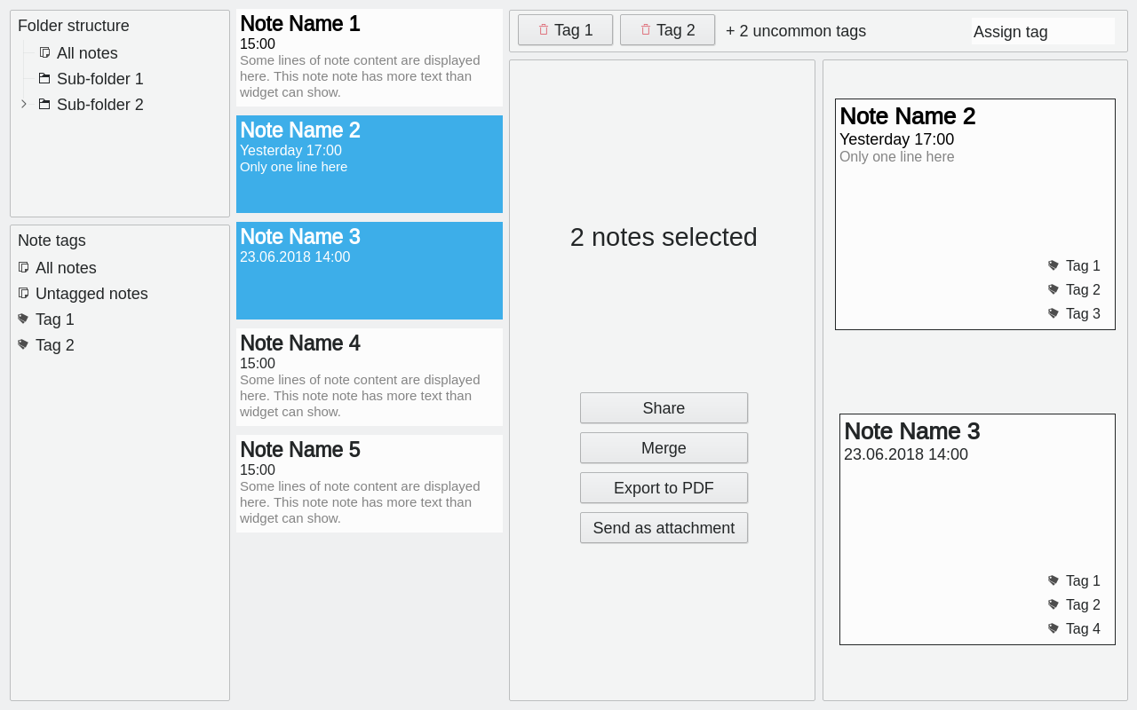The width and height of the screenshot is (1137, 710).
Task: Filter notes by Tag 2
Action: [x=55, y=344]
